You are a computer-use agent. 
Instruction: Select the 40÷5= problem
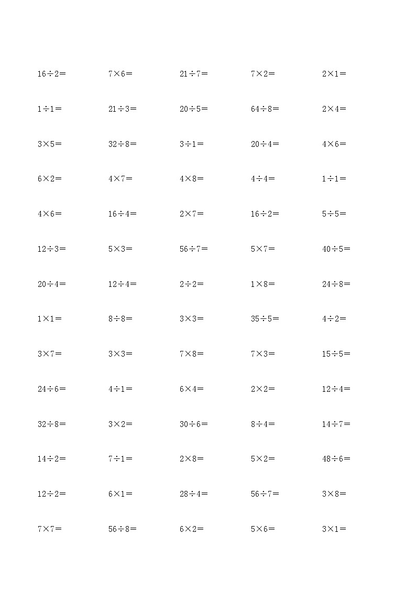[336, 249]
